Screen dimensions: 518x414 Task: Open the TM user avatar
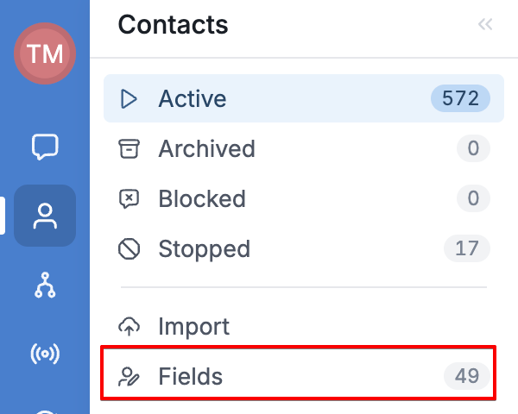point(45,53)
